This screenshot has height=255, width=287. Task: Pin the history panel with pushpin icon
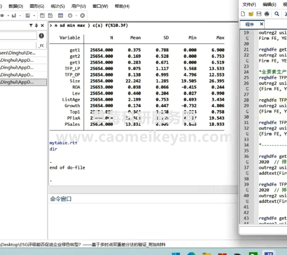coord(36,25)
